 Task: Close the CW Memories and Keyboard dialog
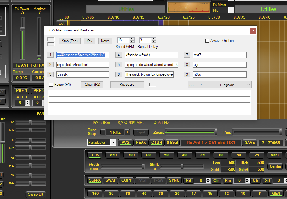pos(253,30)
